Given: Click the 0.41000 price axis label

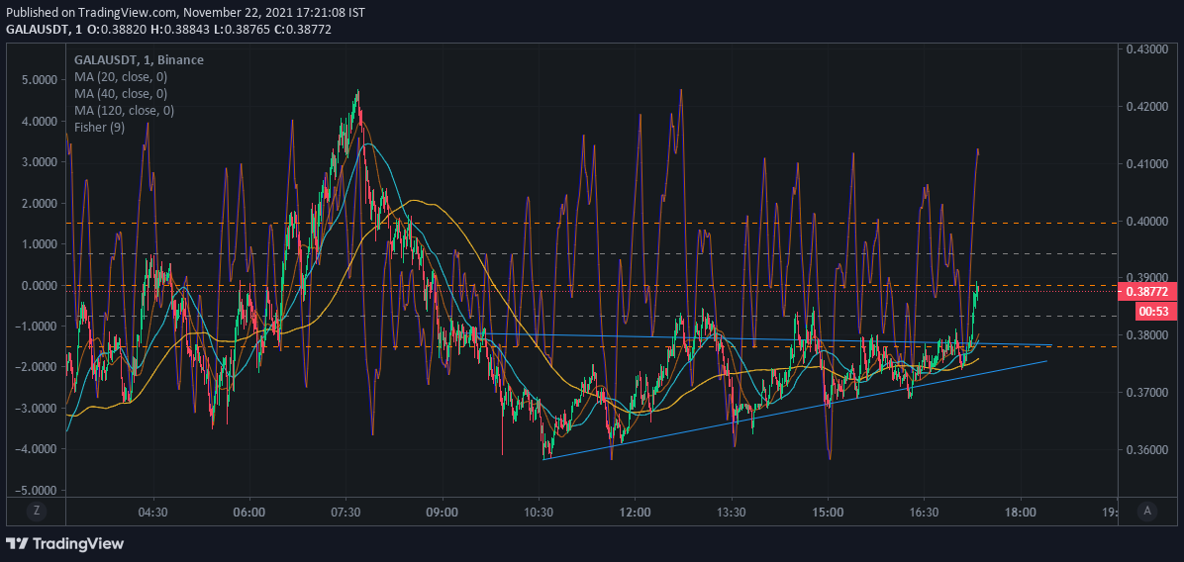Looking at the screenshot, I should 1147,163.
